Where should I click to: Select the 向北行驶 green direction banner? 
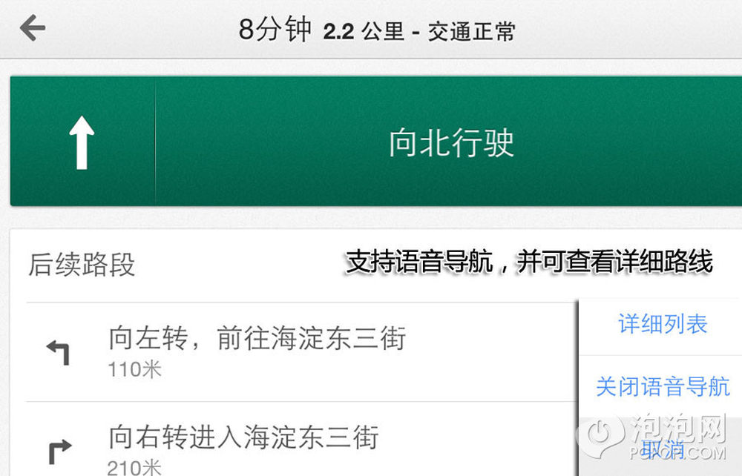[375, 141]
